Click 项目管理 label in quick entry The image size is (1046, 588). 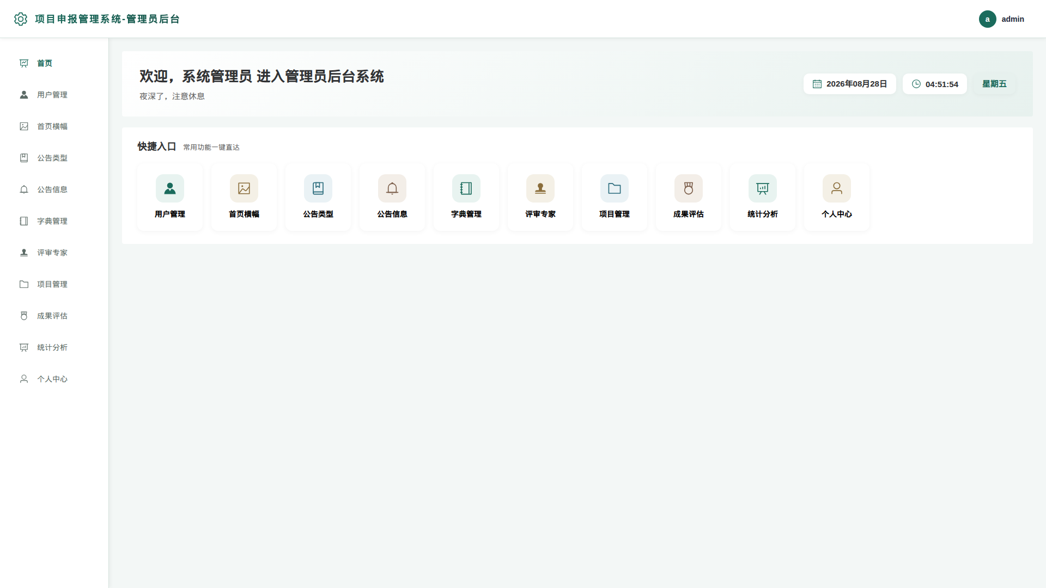tap(615, 214)
